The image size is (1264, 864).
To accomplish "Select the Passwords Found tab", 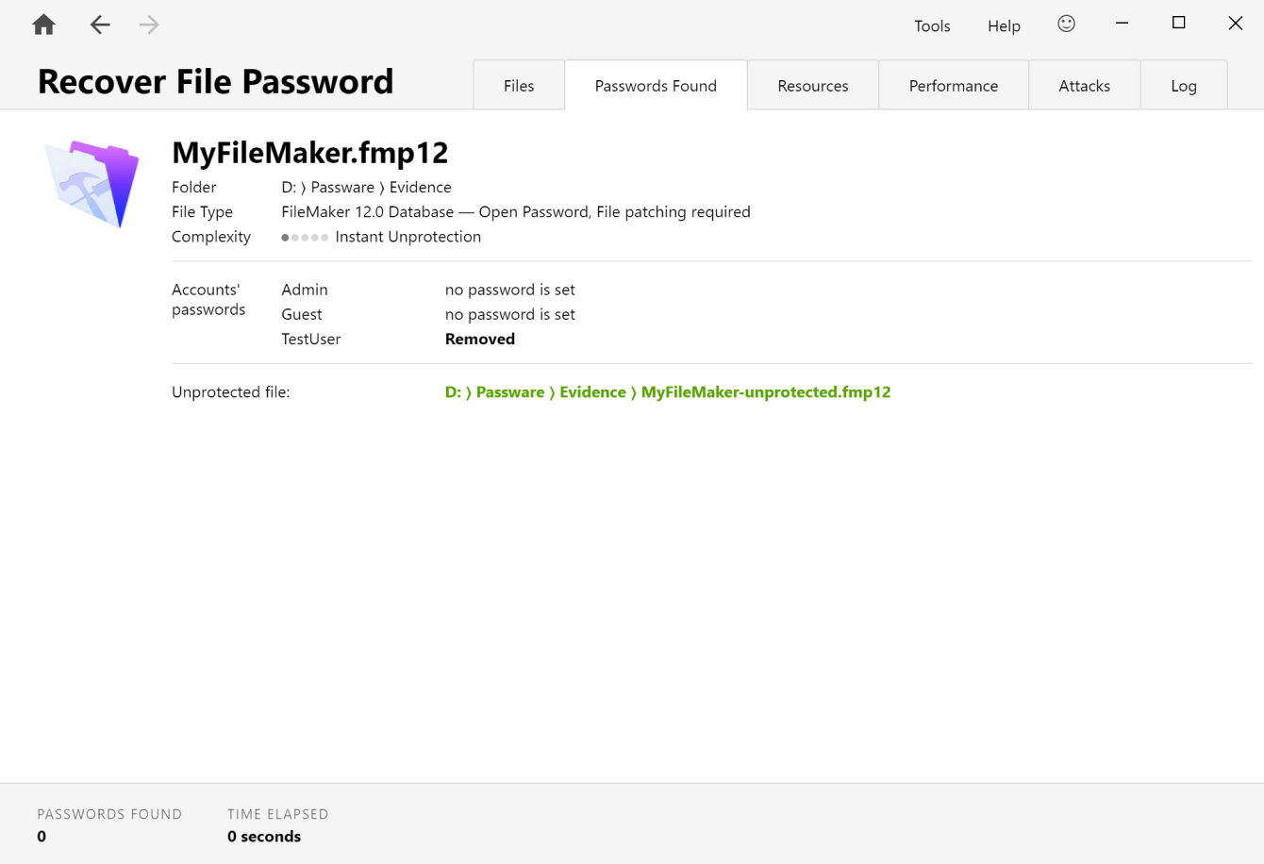I will point(656,86).
